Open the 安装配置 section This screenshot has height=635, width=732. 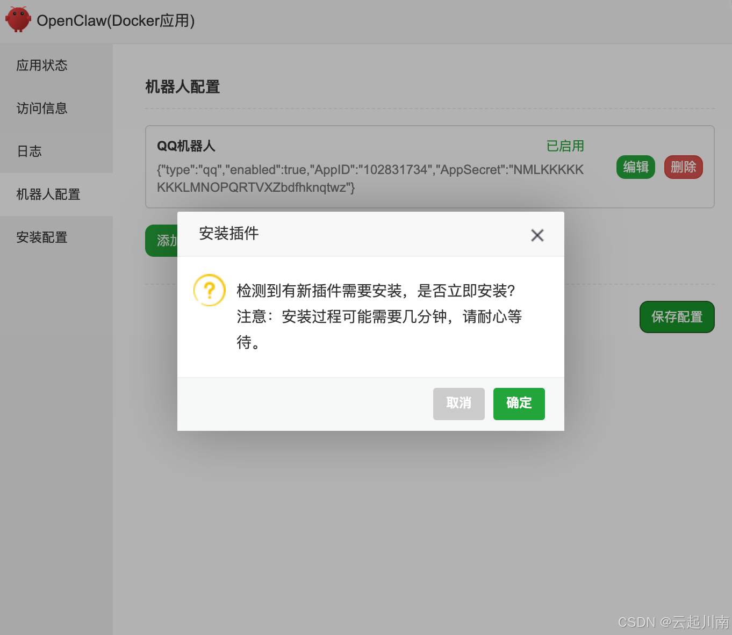(x=42, y=237)
